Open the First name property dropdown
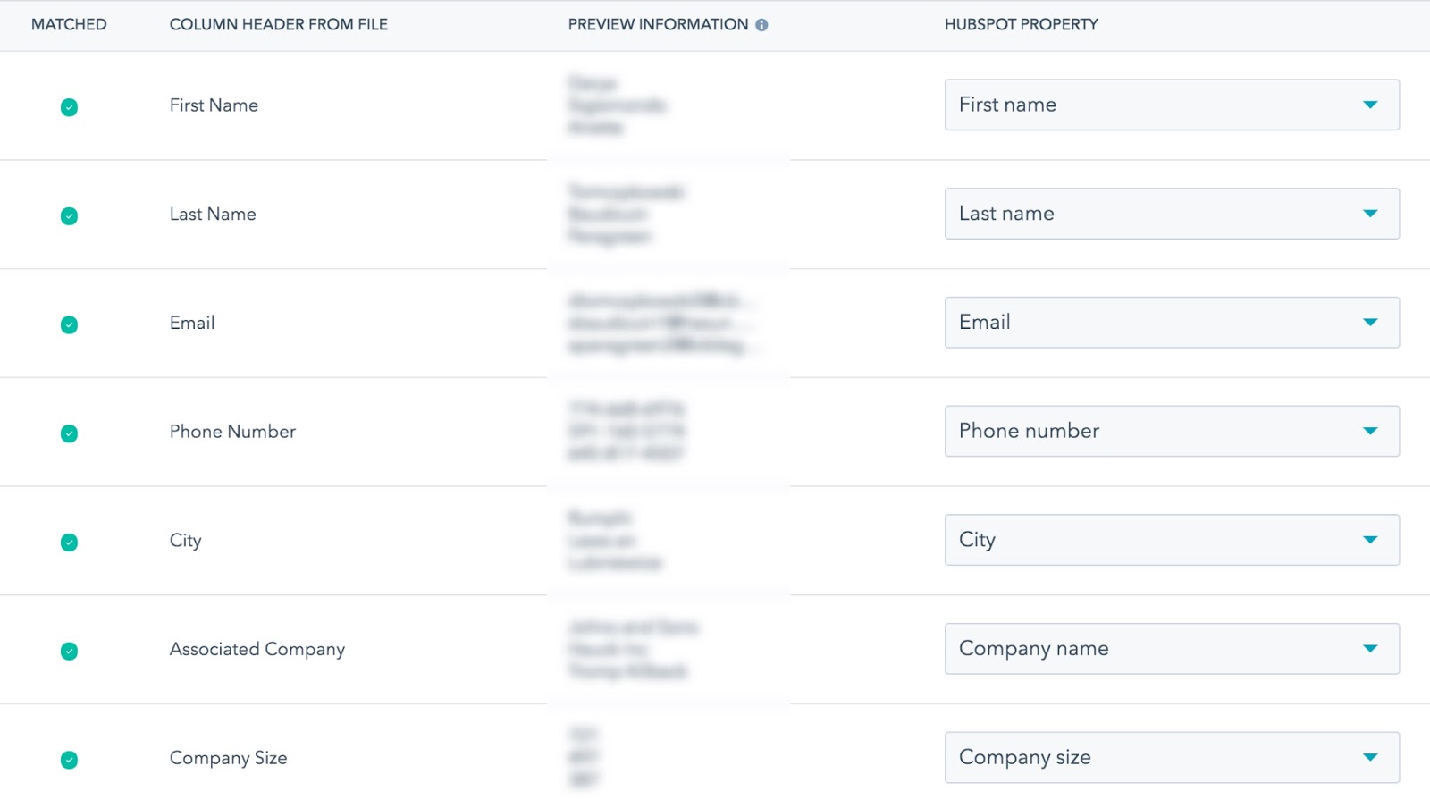Image resolution: width=1430 pixels, height=808 pixels. pos(1171,105)
